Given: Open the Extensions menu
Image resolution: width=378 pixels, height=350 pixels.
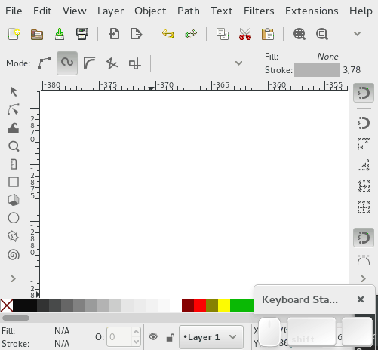Looking at the screenshot, I should pyautogui.click(x=312, y=11).
